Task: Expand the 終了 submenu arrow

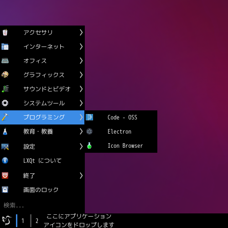Action: coord(81,176)
